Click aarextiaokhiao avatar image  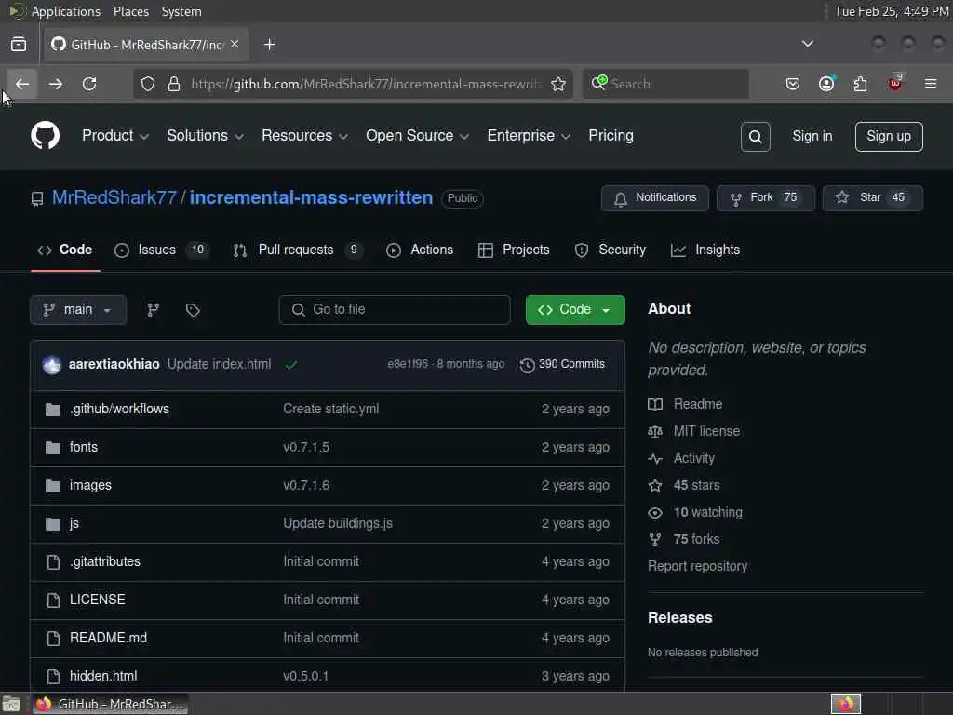(52, 365)
